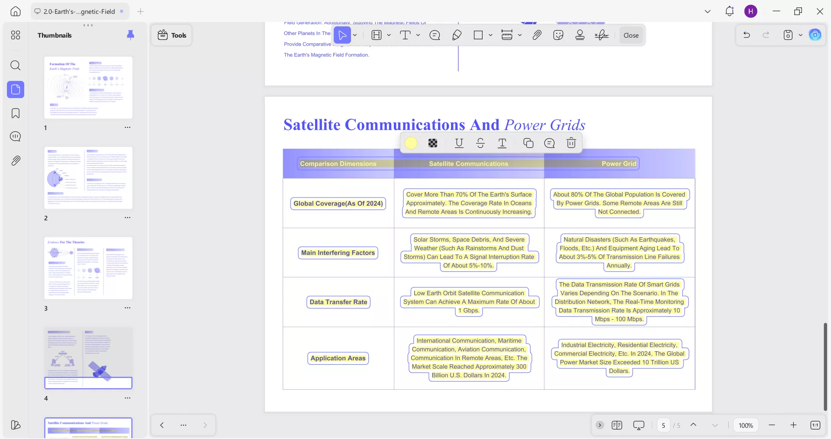Screen dimensions: 831x439
Task: Toggle the two-page reading view
Action: point(617,426)
